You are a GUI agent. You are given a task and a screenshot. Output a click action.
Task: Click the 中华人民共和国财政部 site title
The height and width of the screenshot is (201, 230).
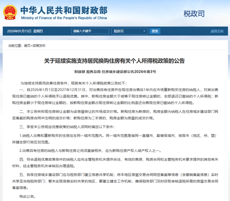pyautogui.click(x=64, y=10)
